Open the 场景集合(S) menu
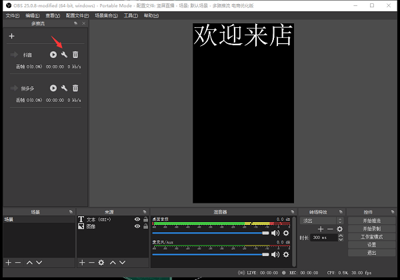 107,15
